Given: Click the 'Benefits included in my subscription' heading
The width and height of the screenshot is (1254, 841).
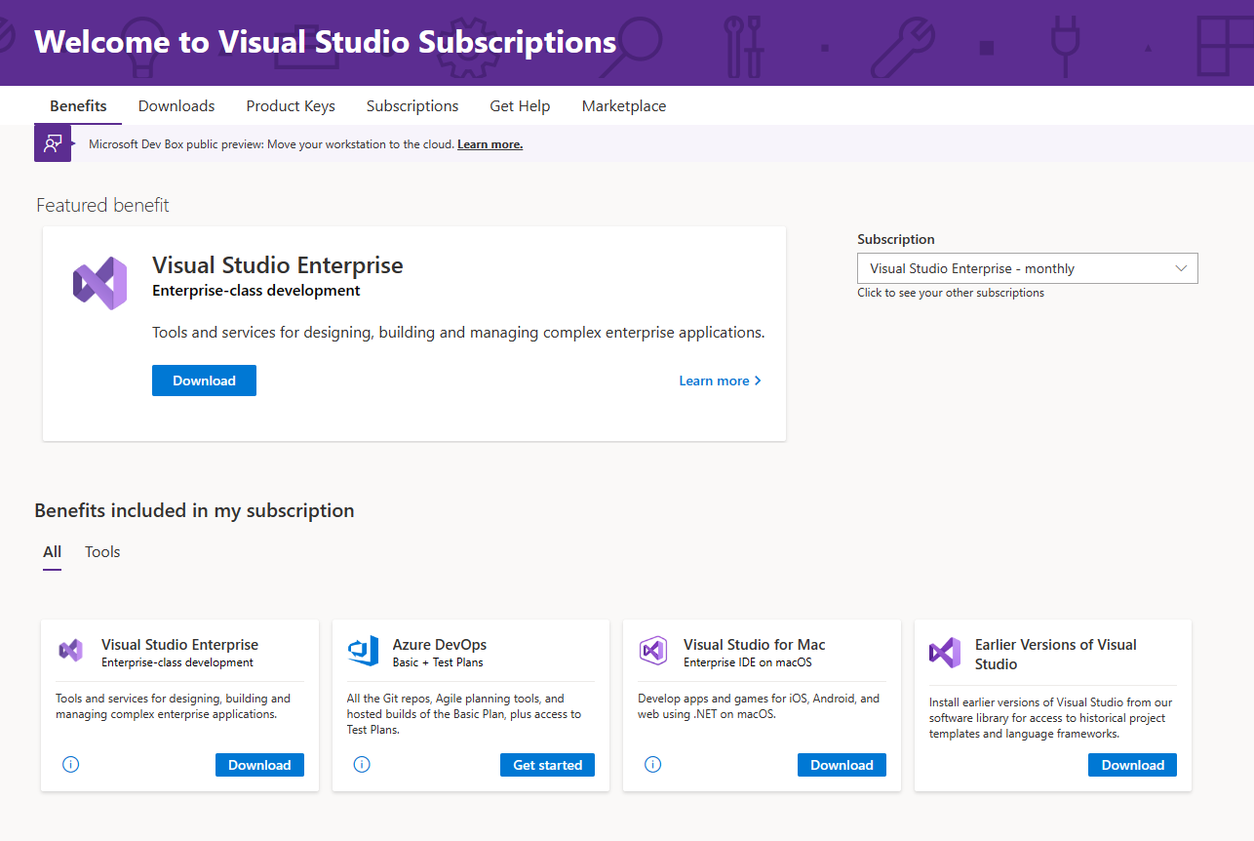Looking at the screenshot, I should [194, 510].
